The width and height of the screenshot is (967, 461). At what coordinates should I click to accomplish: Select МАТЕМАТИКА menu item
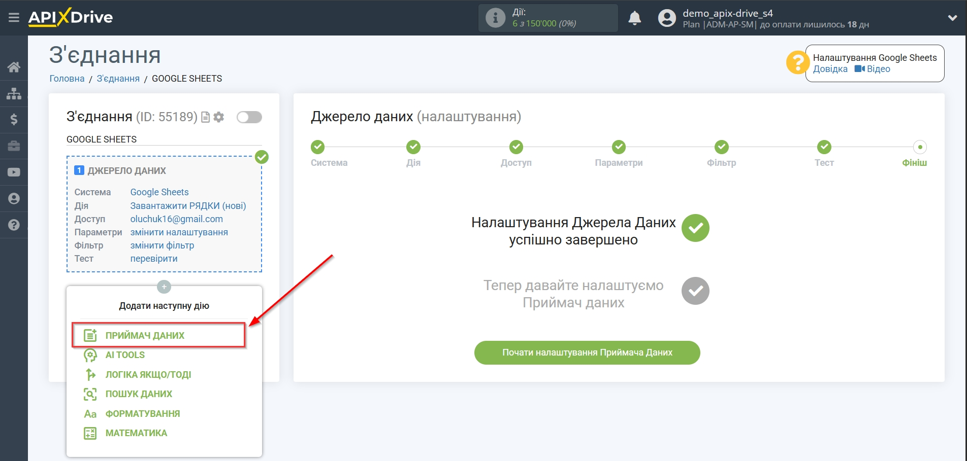(136, 433)
